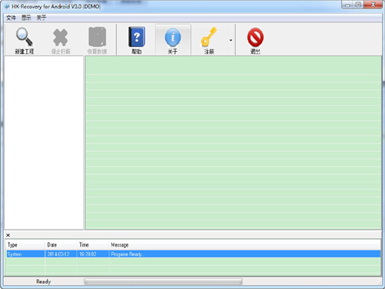Click the status bar progress bar
The image size is (385, 289).
tap(163, 281)
